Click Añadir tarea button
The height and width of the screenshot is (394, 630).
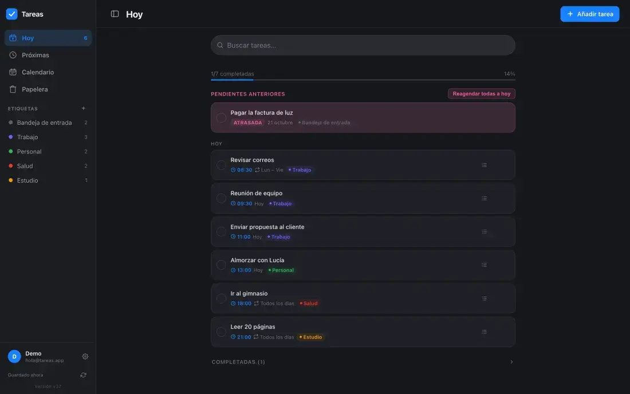589,14
